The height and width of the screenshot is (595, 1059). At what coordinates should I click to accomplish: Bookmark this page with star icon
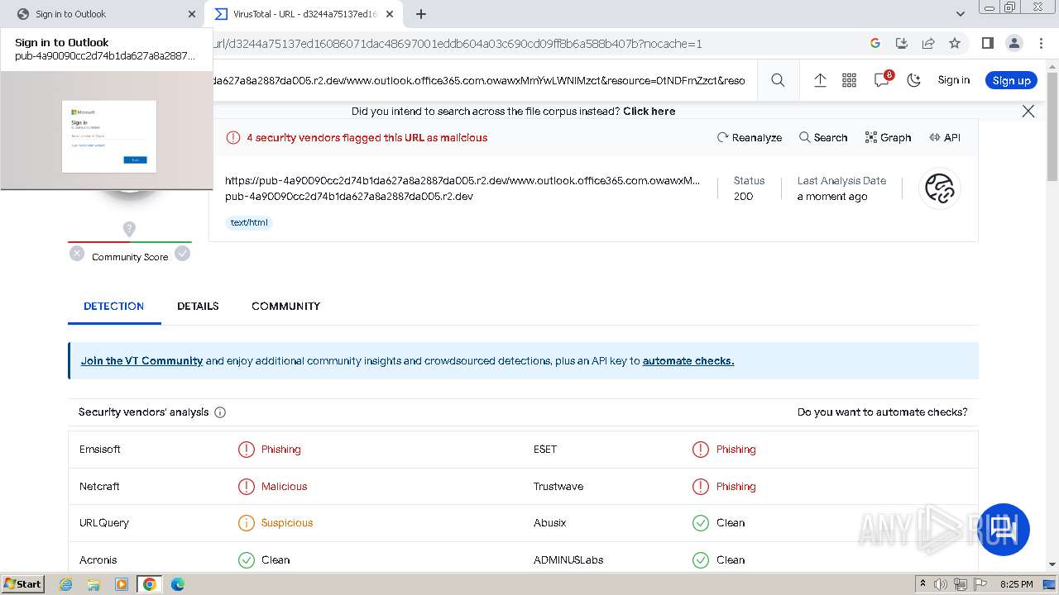click(955, 43)
